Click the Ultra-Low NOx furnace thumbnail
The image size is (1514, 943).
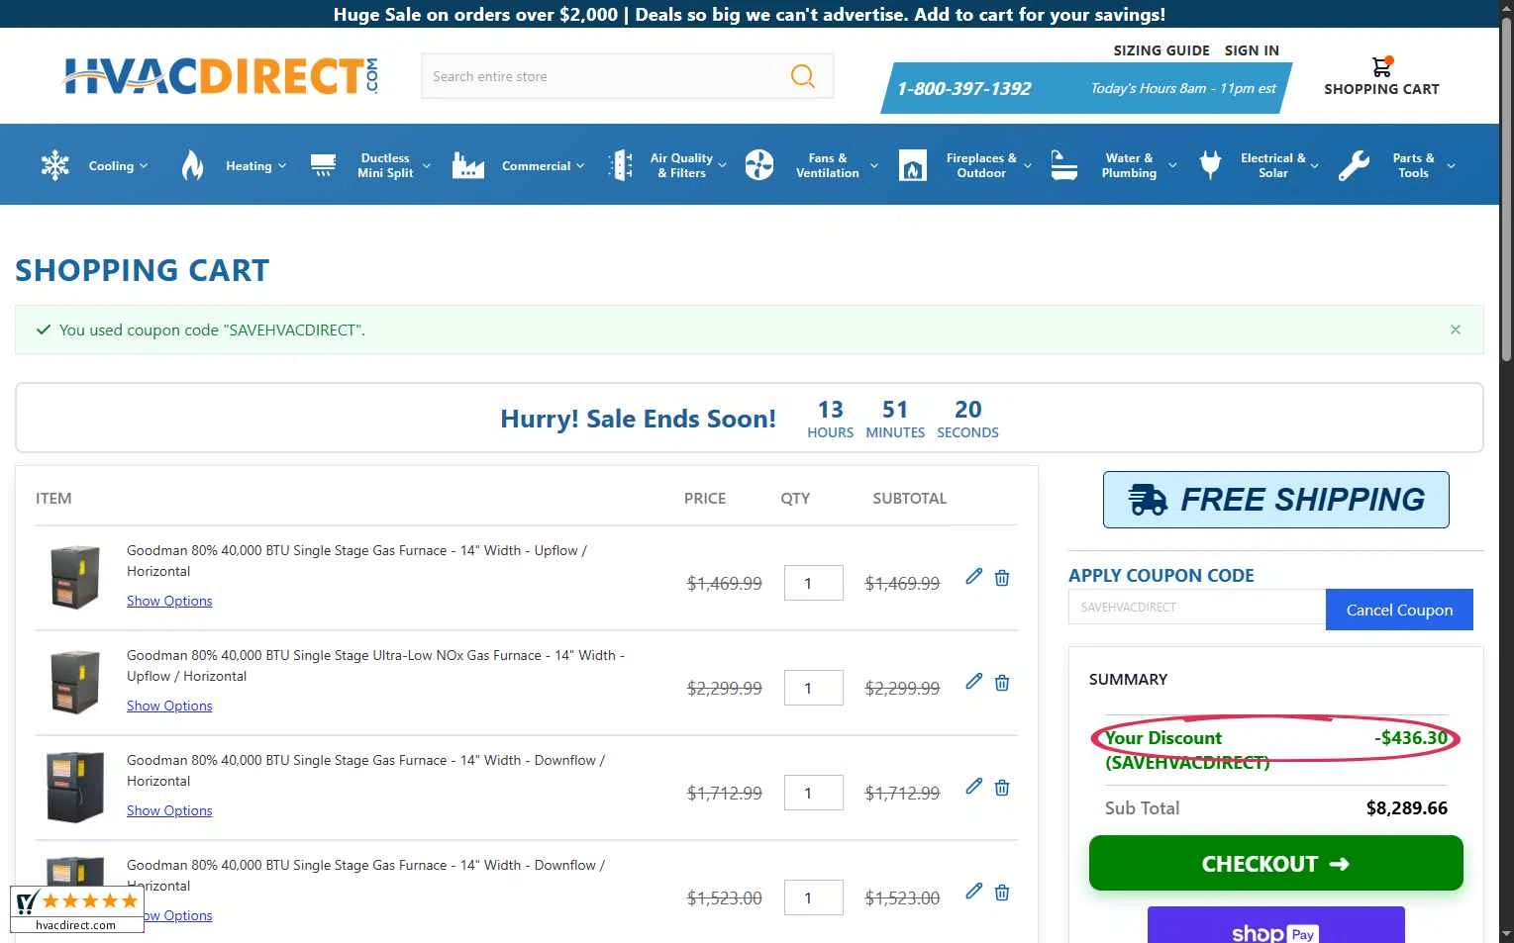(x=75, y=683)
